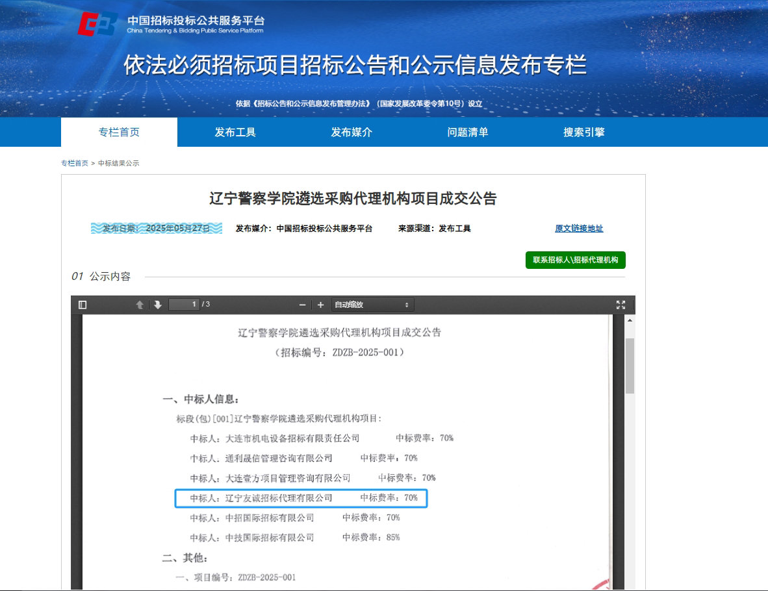Click the 中技国际招标有限公司 row
The height and width of the screenshot is (591, 768).
295,538
